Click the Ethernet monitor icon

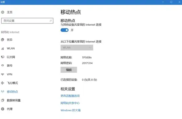2,57
